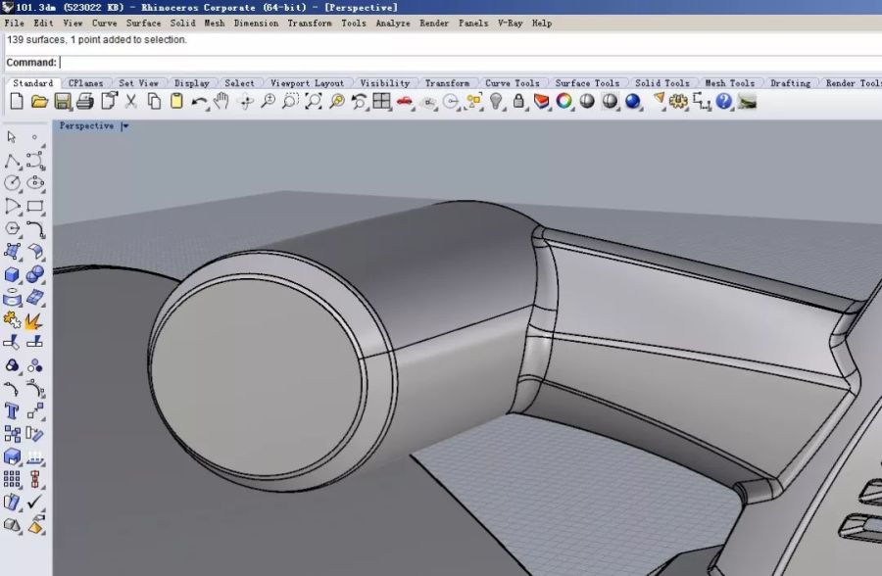Toggle the light bulb hide objects icon

(x=497, y=102)
